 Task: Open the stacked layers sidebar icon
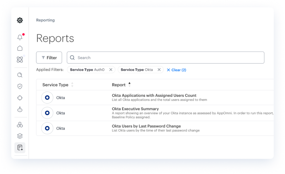[x=20, y=136]
